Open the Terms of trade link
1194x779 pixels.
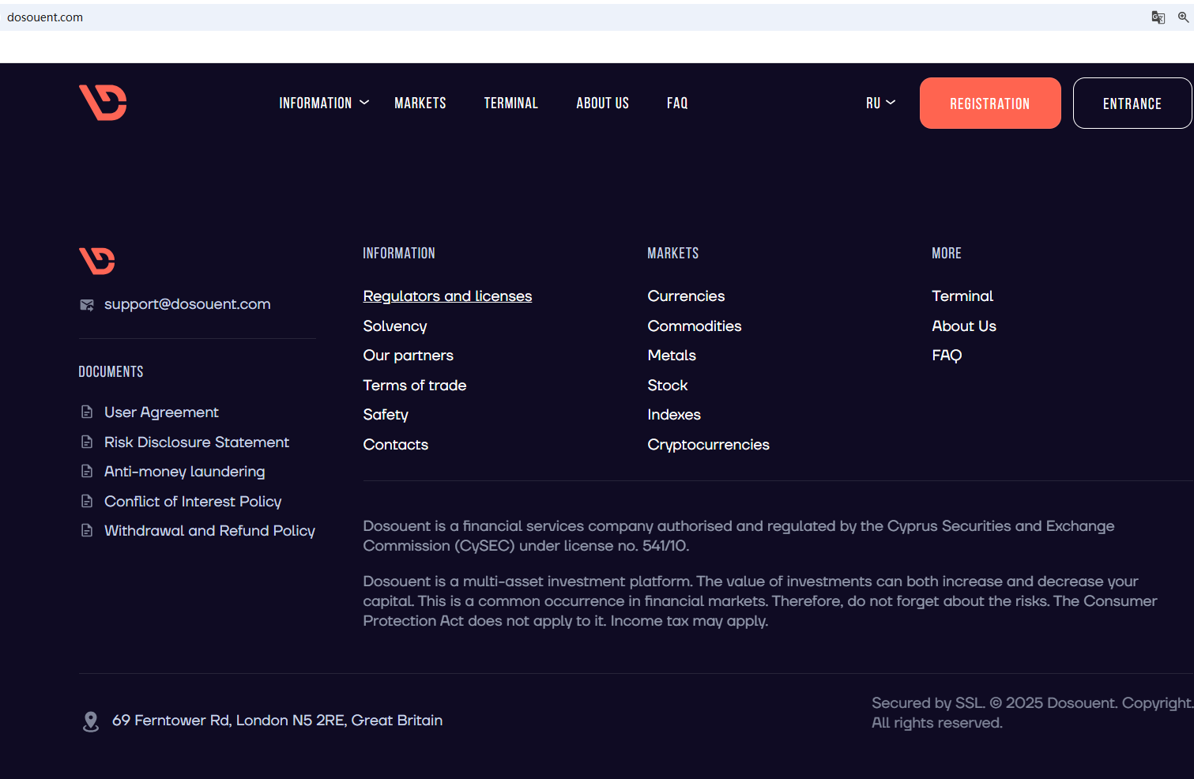(x=415, y=386)
